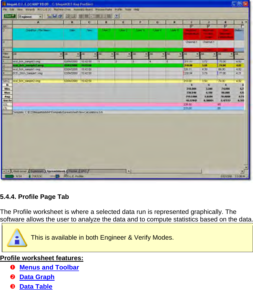Open the User 2 column filter dropdown

tap(129, 54)
